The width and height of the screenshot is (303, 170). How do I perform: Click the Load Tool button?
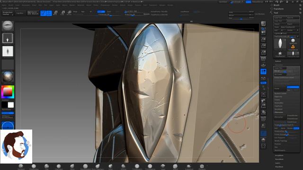[x=280, y=18]
